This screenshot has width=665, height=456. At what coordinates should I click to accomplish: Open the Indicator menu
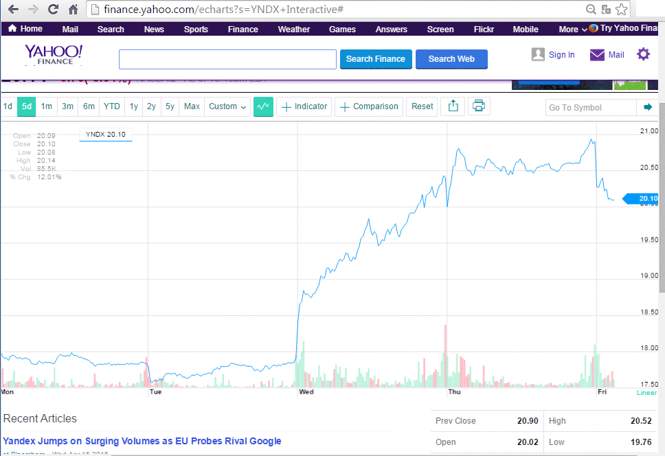coord(304,106)
